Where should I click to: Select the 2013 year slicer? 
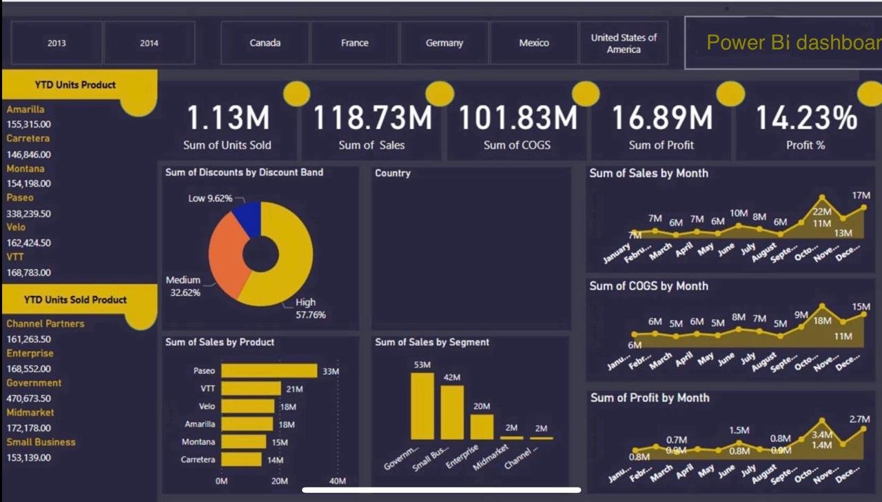[x=57, y=43]
